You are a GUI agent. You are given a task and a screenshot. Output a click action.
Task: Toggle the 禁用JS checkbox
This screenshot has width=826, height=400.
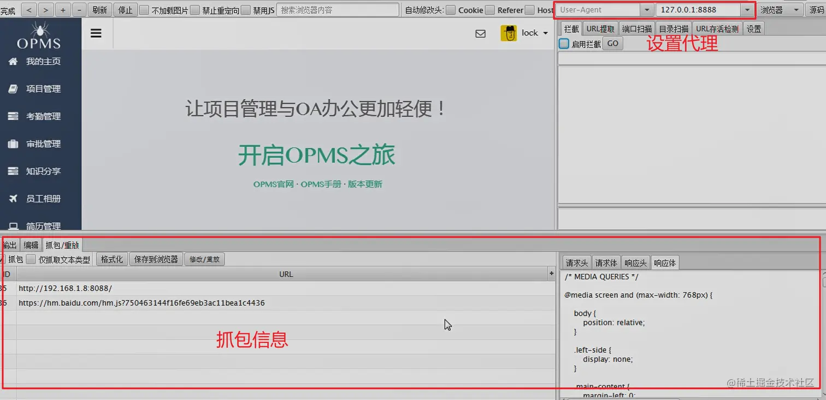point(246,10)
